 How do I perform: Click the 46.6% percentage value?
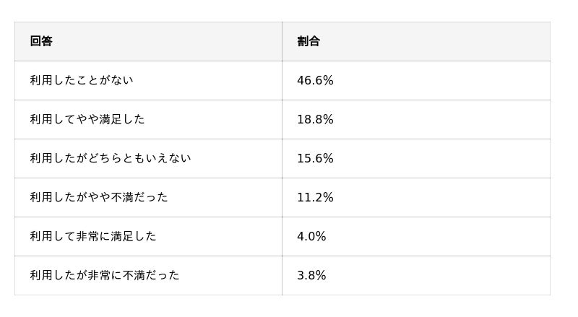(x=315, y=81)
